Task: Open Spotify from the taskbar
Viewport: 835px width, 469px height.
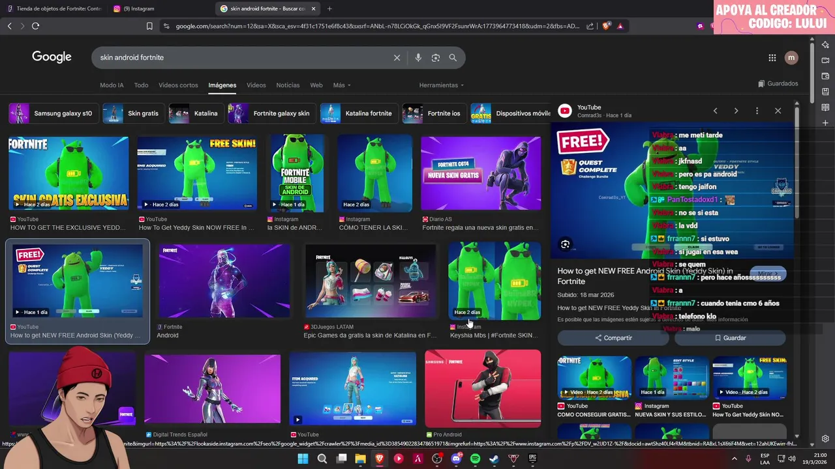Action: point(475,459)
